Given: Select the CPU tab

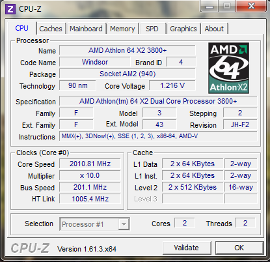Looking at the screenshot, I should (x=21, y=28).
